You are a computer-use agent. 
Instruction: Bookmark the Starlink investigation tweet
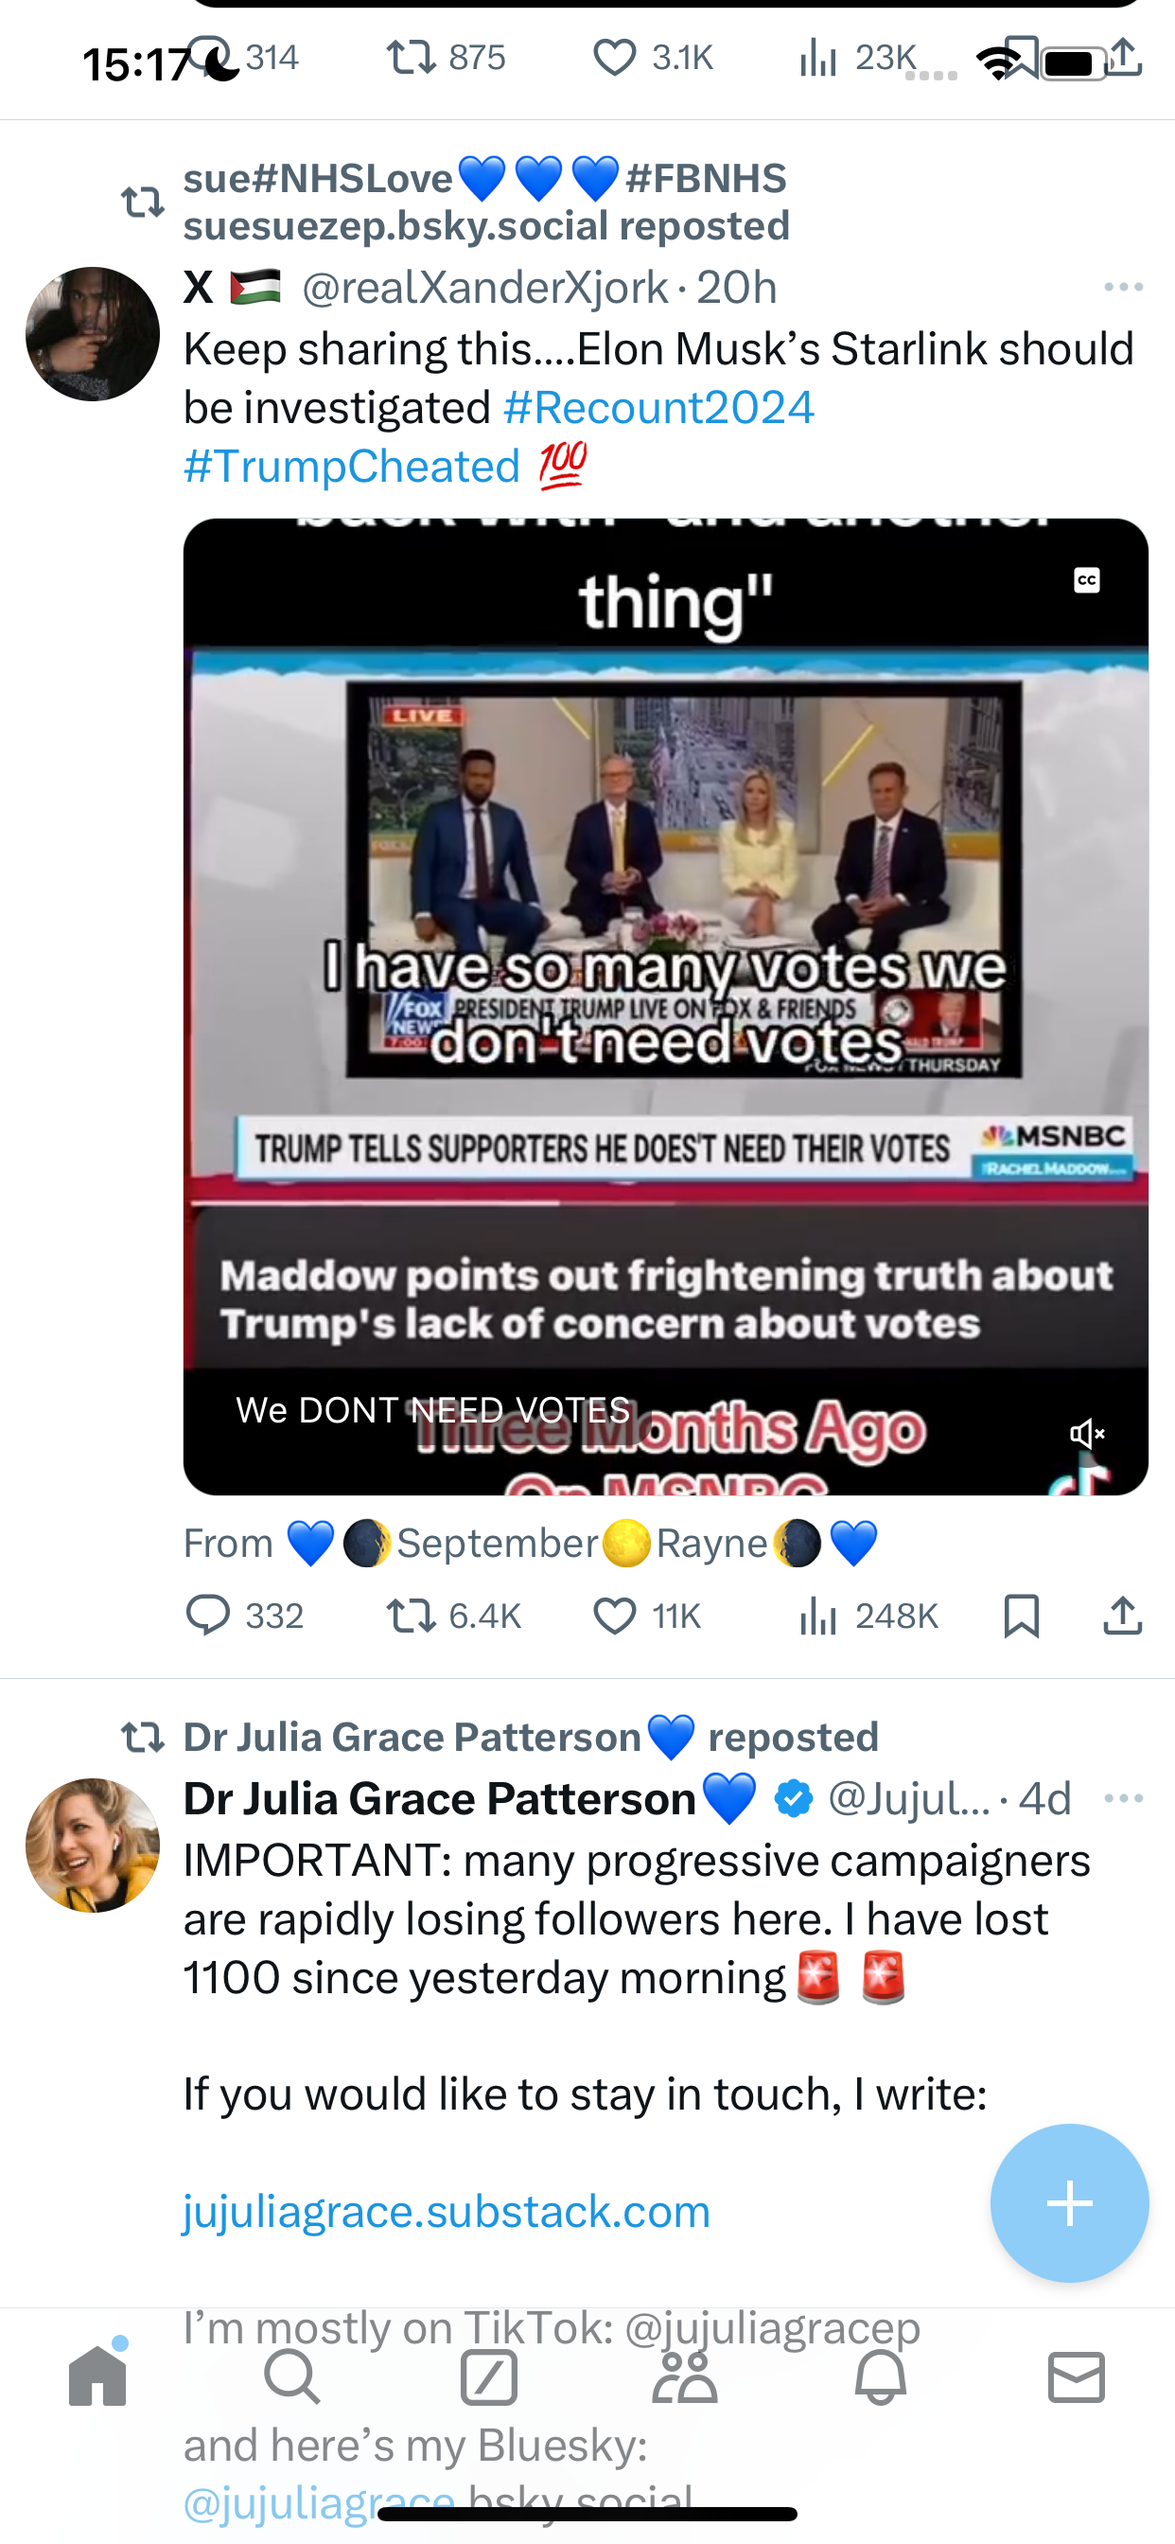tap(1021, 1616)
